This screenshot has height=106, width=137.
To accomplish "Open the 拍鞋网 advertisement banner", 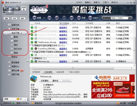I will coord(113,86).
